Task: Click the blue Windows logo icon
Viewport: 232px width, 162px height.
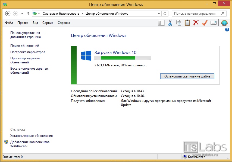Action: (x=86, y=56)
